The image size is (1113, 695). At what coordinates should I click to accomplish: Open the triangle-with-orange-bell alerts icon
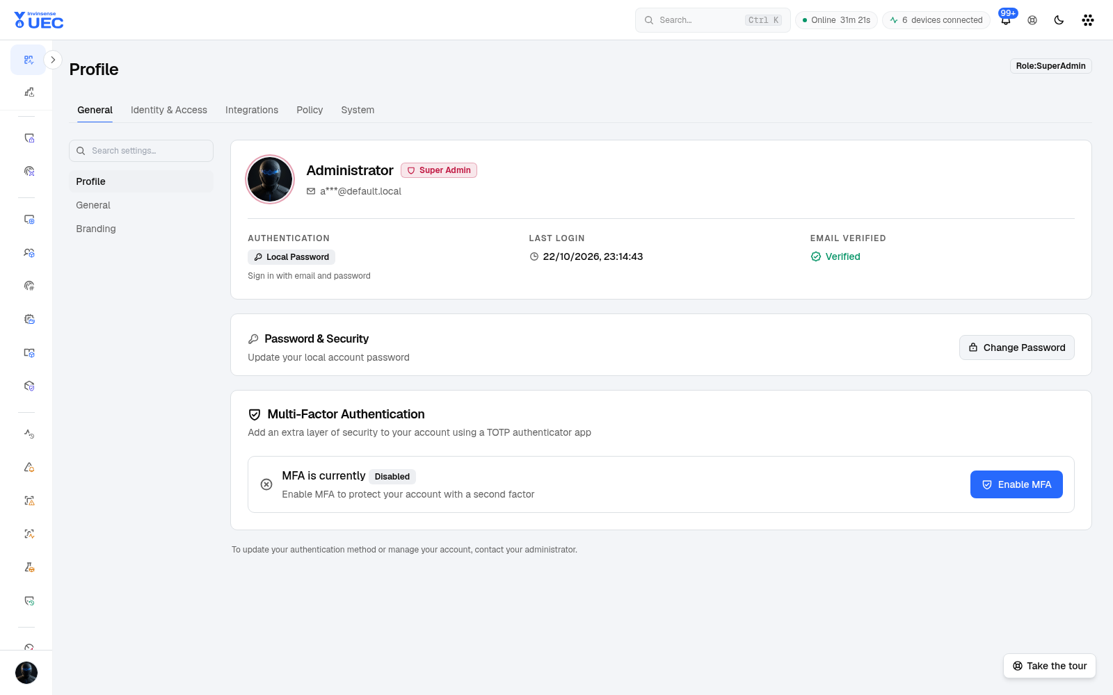29,467
